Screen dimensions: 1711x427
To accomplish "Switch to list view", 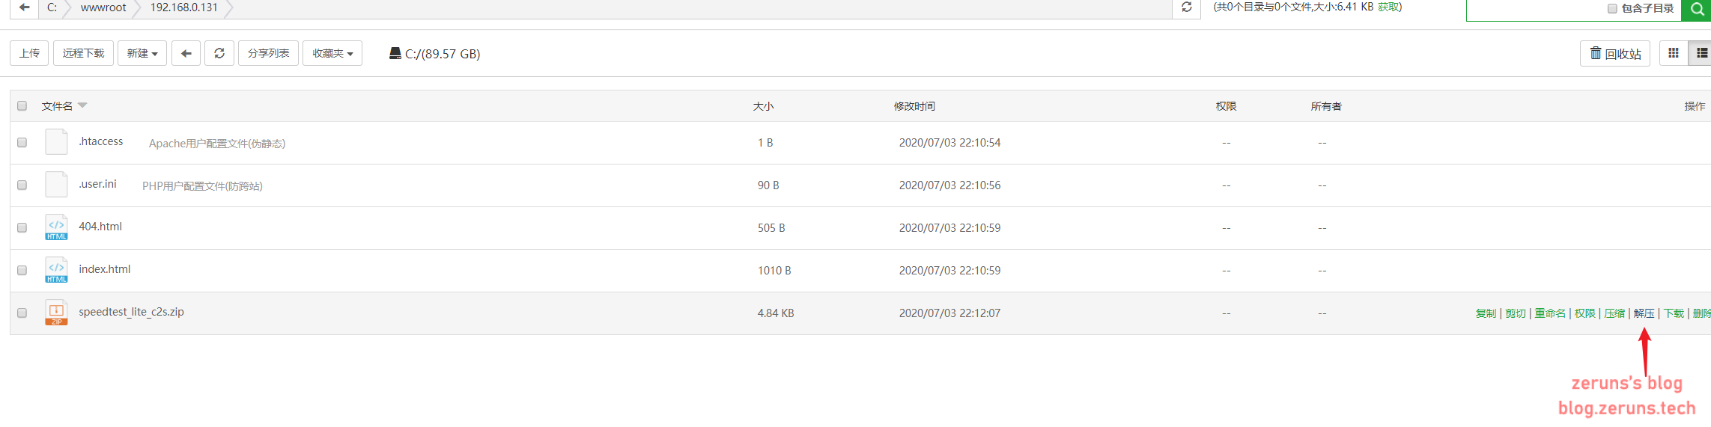I will [x=1701, y=53].
